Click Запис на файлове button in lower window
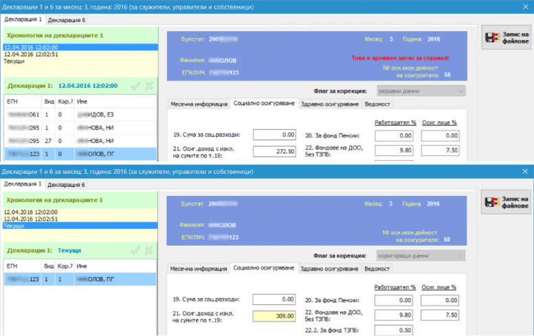The height and width of the screenshot is (336, 534). tap(506, 202)
